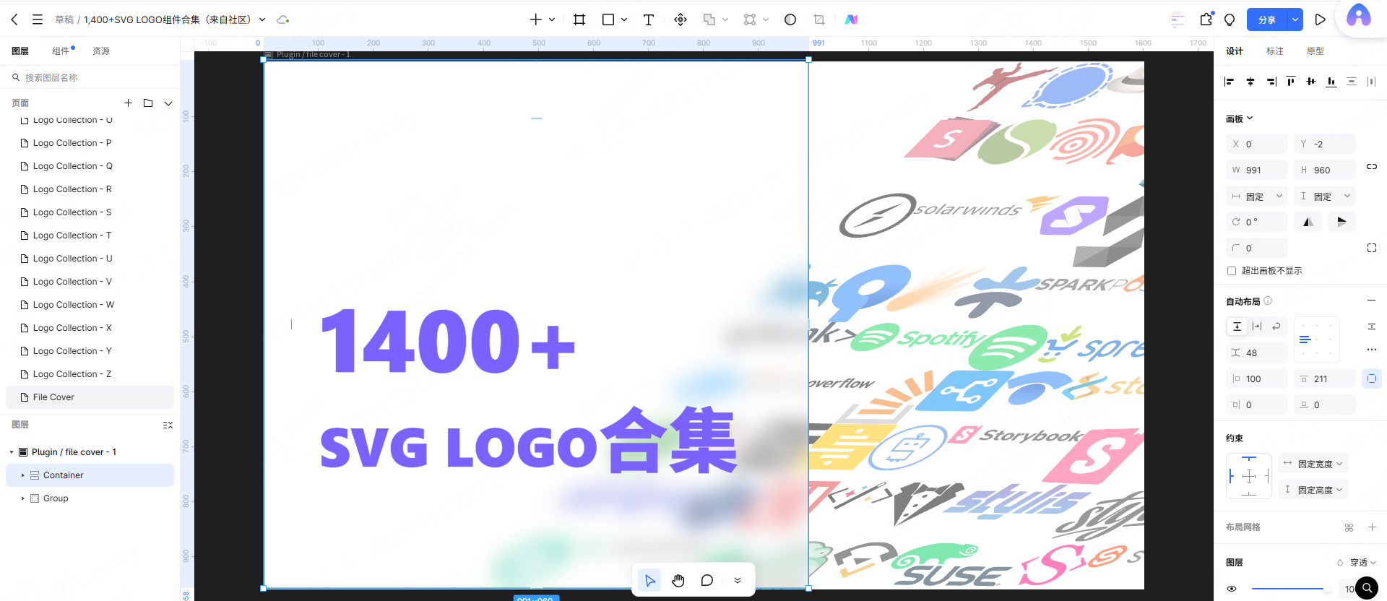Switch to 组件 tab

(x=61, y=51)
